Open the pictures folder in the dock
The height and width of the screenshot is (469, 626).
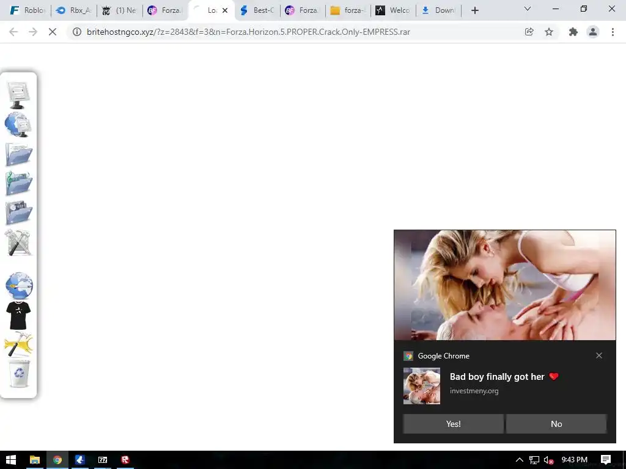[19, 213]
